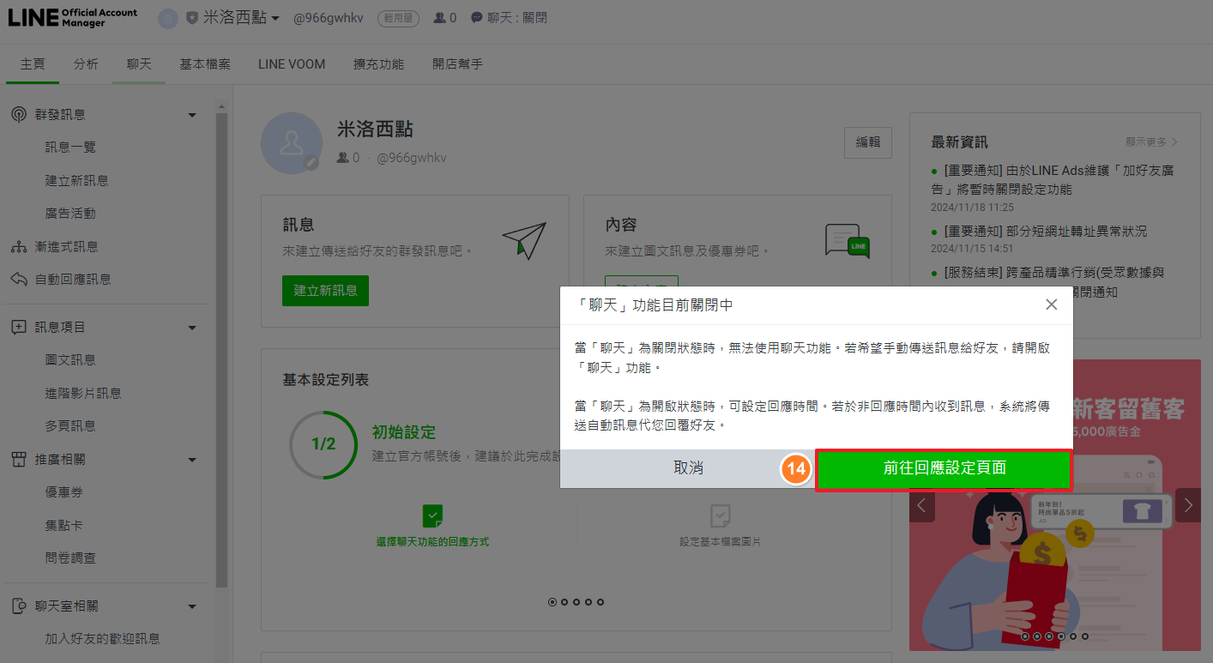Click the 群發訊息 broadcast icon in sidebar

point(19,115)
